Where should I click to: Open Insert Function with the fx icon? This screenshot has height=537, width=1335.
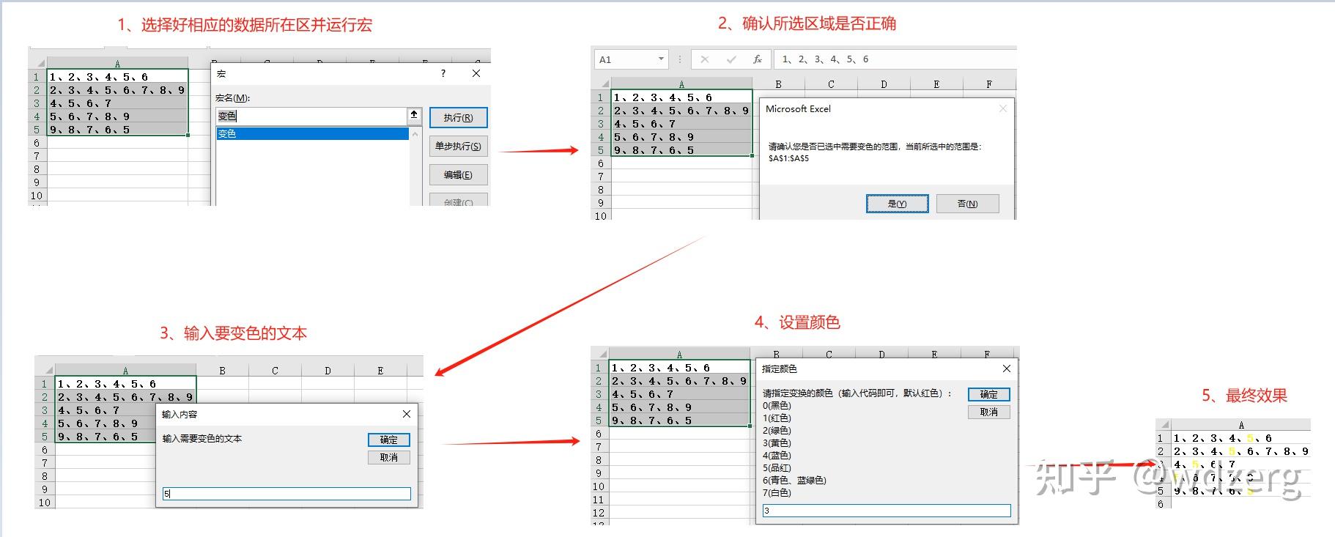coord(758,59)
